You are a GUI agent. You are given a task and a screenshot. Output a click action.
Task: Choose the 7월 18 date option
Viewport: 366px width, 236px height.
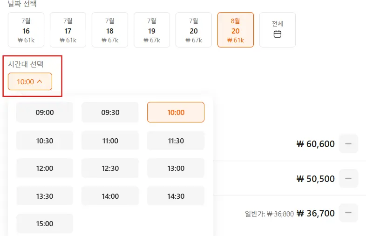[110, 30]
